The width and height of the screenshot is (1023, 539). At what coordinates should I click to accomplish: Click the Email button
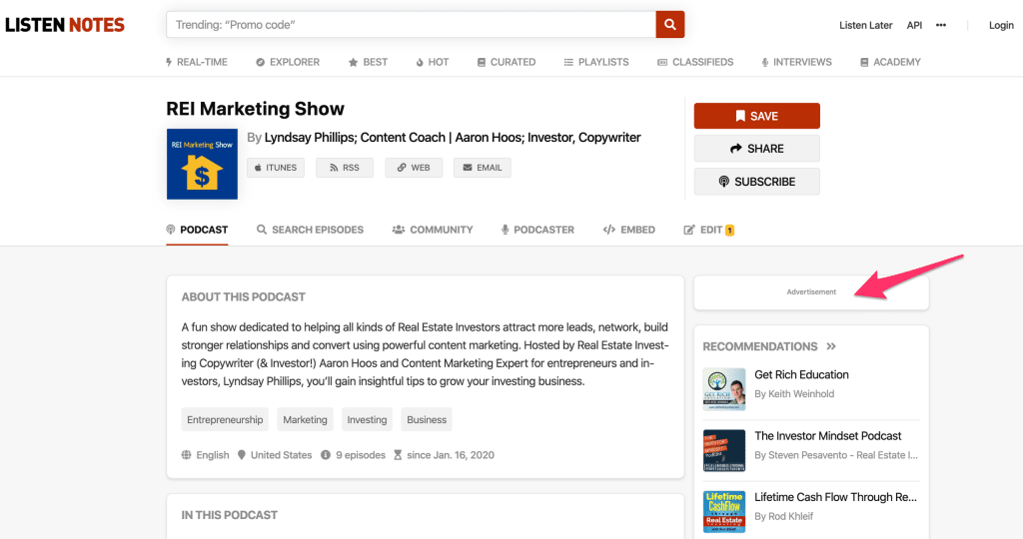click(x=483, y=168)
